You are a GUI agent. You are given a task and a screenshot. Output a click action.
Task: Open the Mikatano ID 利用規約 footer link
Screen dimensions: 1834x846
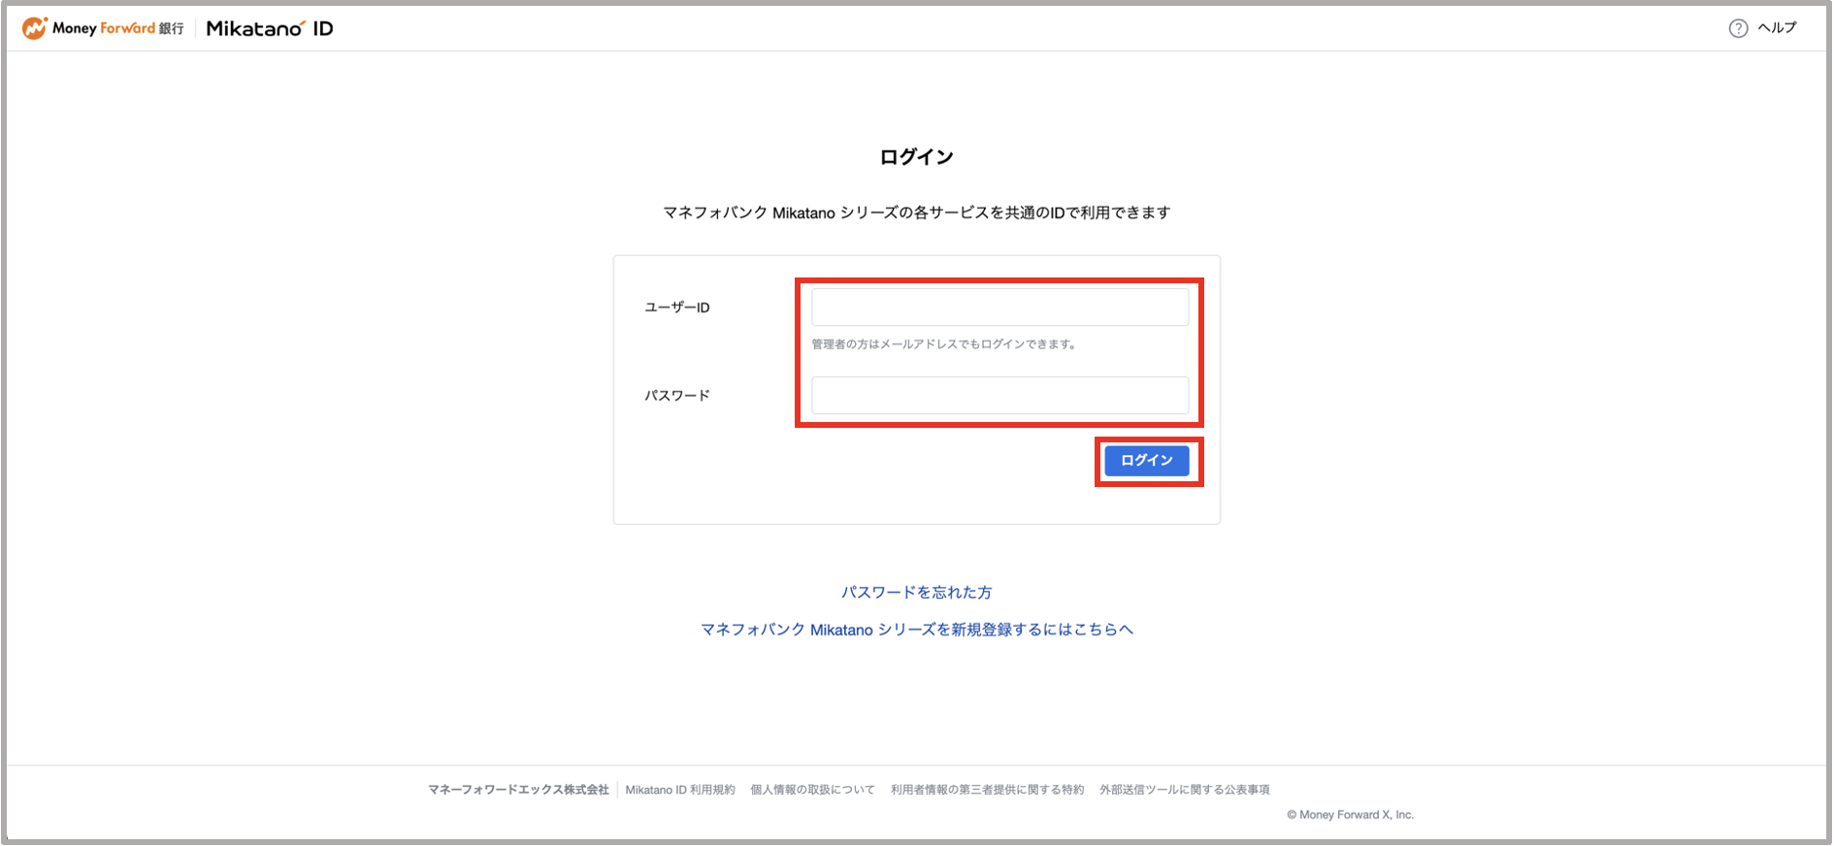click(680, 790)
